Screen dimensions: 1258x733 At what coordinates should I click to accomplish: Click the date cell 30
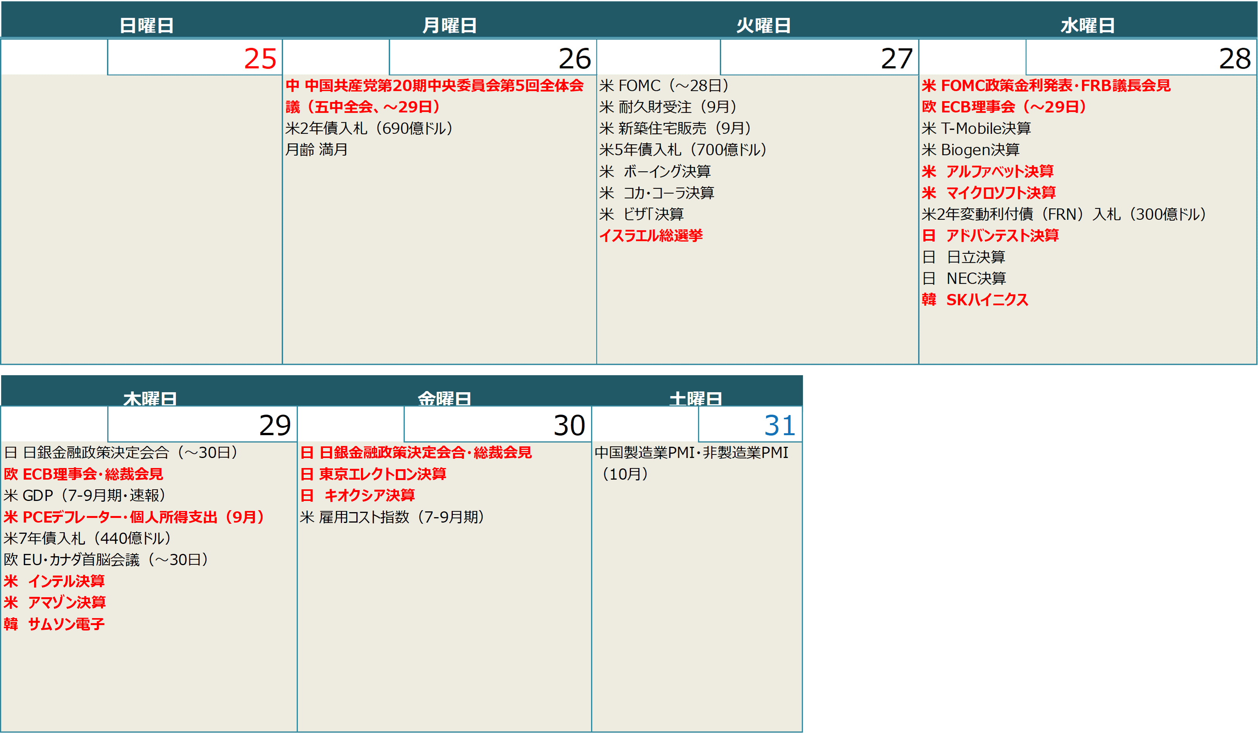tap(498, 424)
